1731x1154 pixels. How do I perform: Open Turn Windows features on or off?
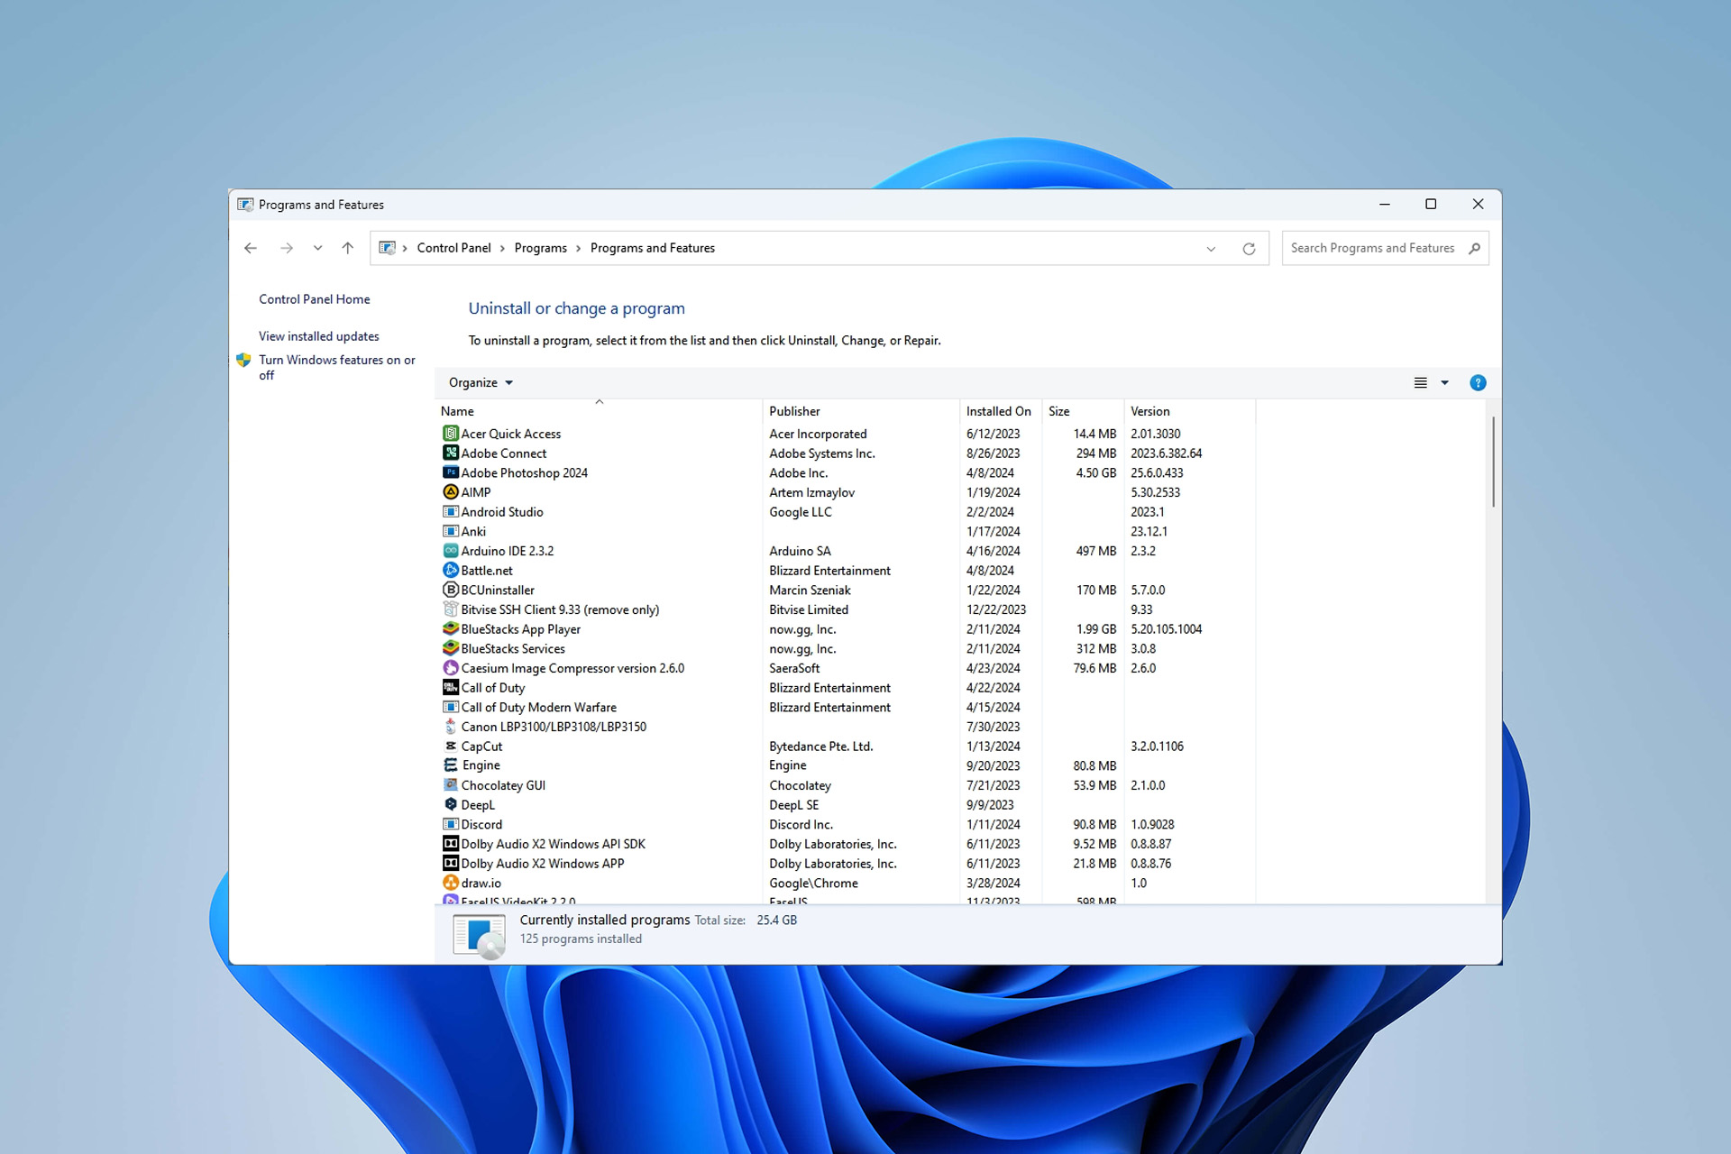pos(336,367)
